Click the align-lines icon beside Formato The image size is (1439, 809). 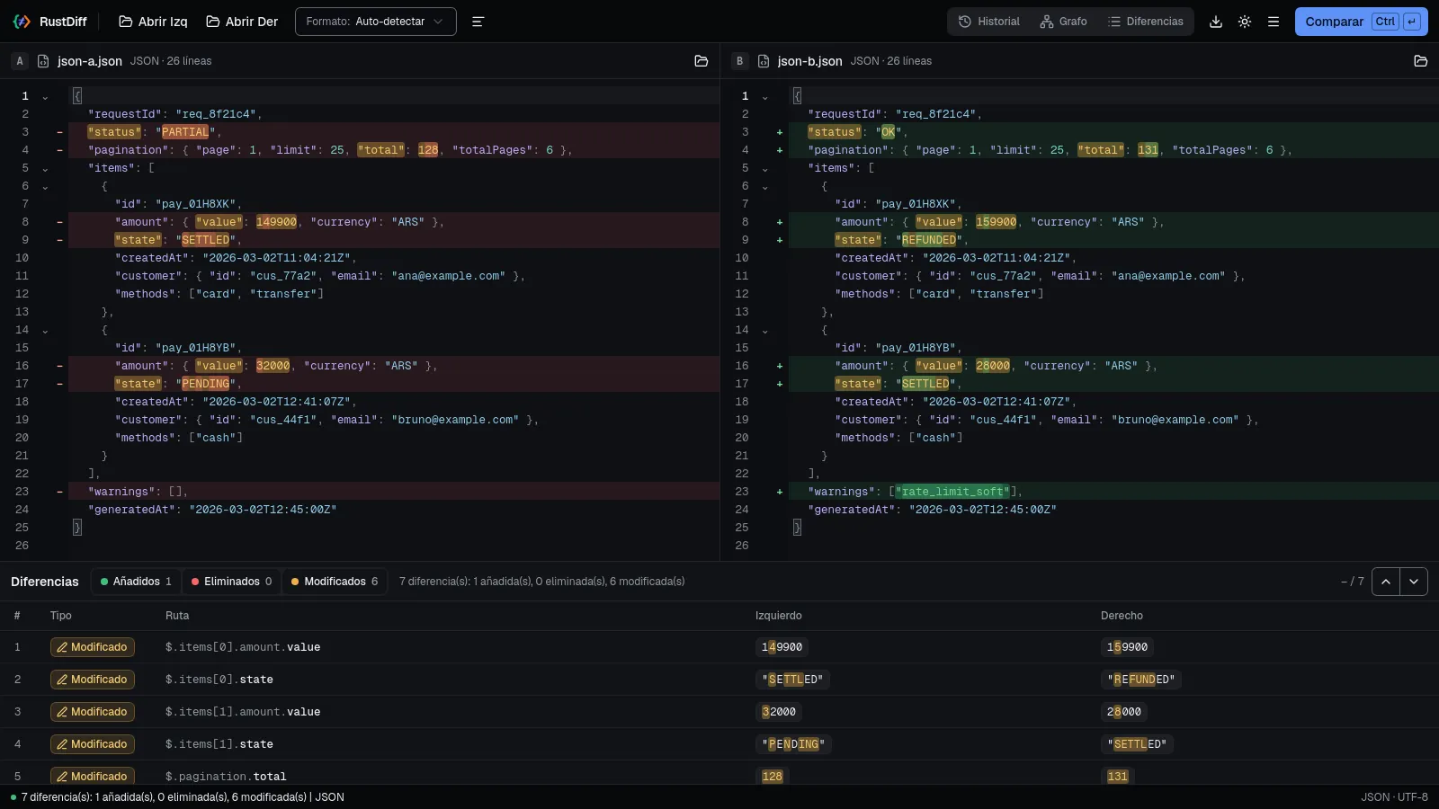tap(478, 22)
